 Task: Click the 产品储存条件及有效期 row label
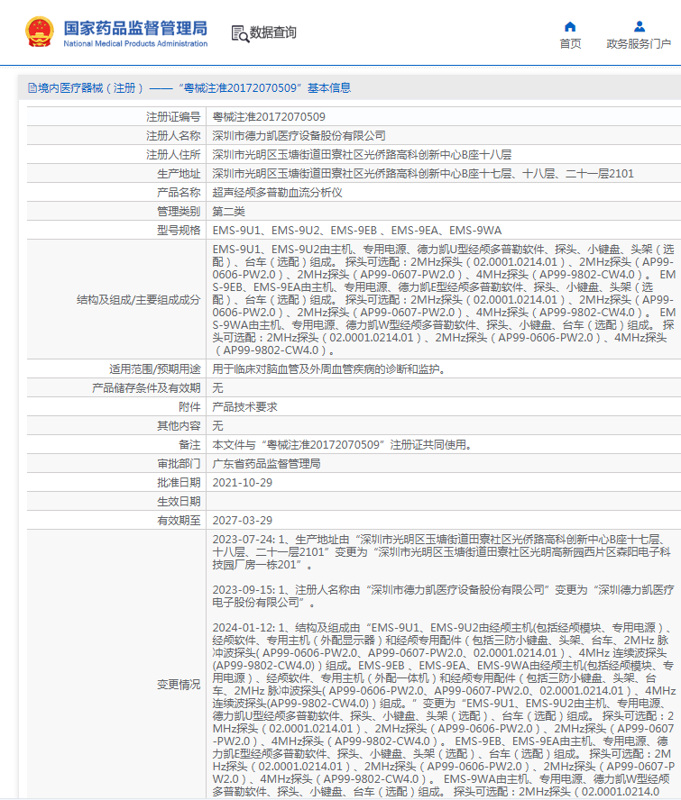tap(146, 387)
